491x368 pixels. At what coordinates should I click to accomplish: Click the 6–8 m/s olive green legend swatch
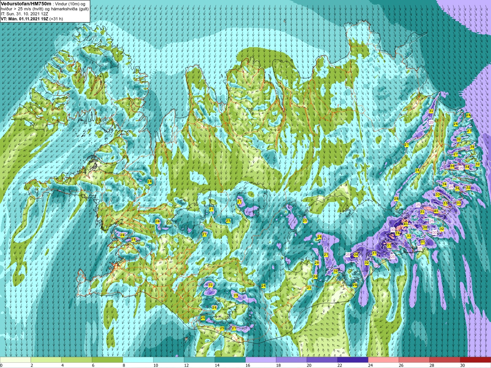point(107,360)
